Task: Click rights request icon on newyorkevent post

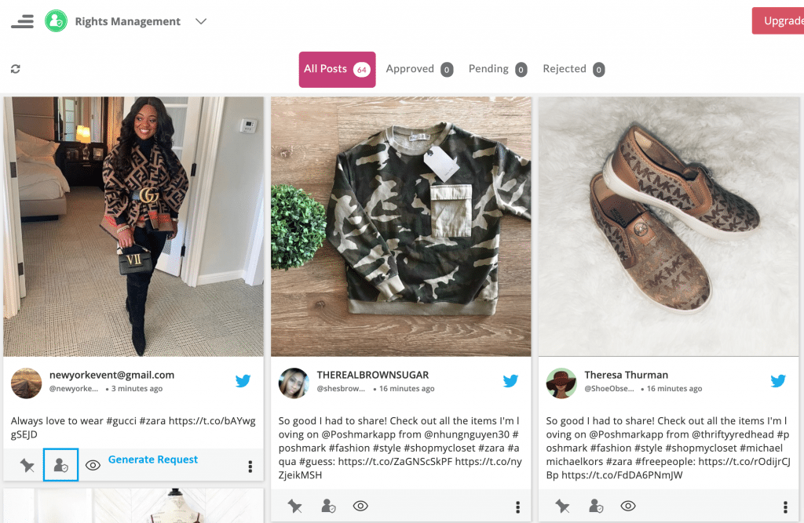Action: tap(60, 466)
